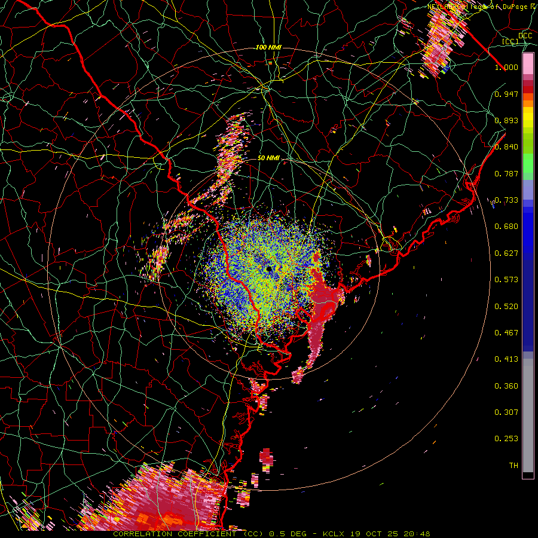Click the black radar site dot at the map center
This screenshot has height=538, width=538.
coord(270,269)
